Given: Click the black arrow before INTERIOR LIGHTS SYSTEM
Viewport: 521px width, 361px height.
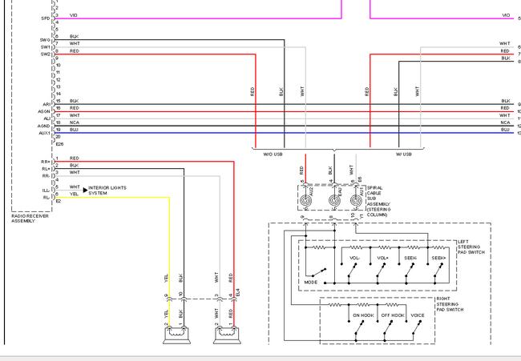Looking at the screenshot, I should tap(86, 191).
